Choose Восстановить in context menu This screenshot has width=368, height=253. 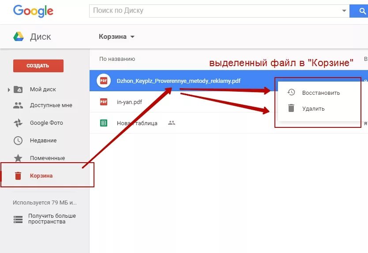[321, 93]
